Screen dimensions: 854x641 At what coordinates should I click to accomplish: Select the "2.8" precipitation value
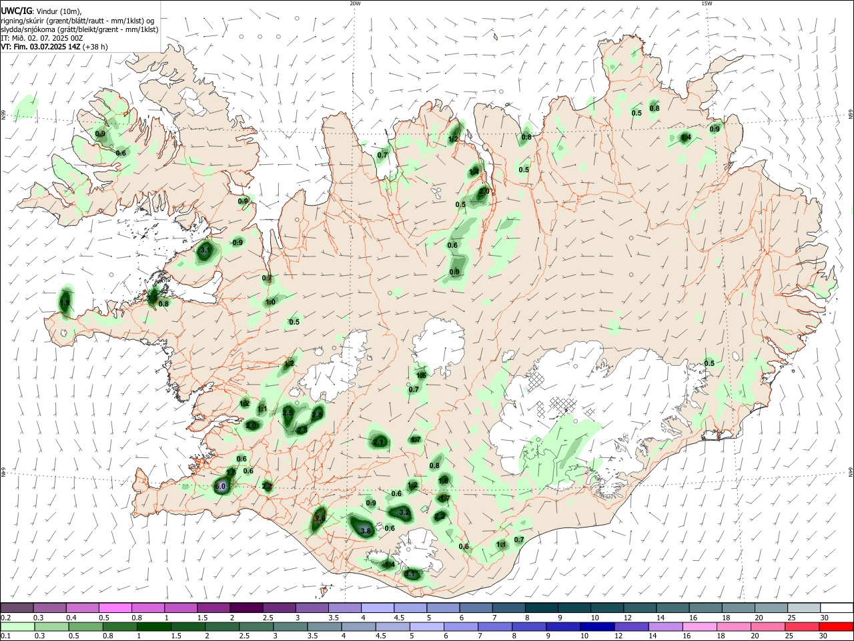click(x=317, y=415)
